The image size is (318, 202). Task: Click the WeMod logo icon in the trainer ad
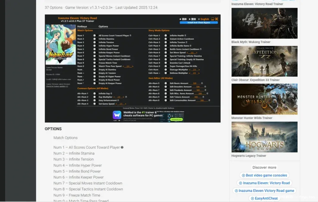tap(117, 115)
